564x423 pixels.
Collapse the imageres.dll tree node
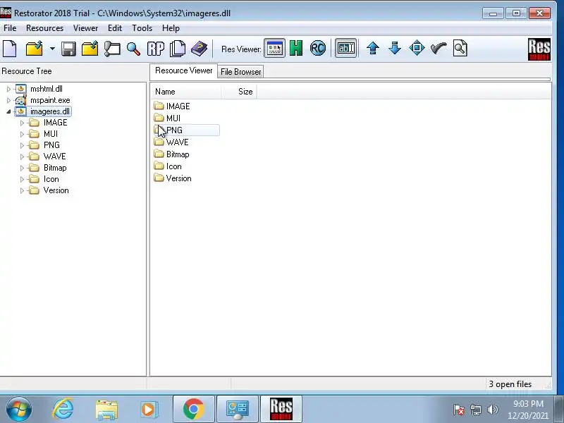coord(8,111)
